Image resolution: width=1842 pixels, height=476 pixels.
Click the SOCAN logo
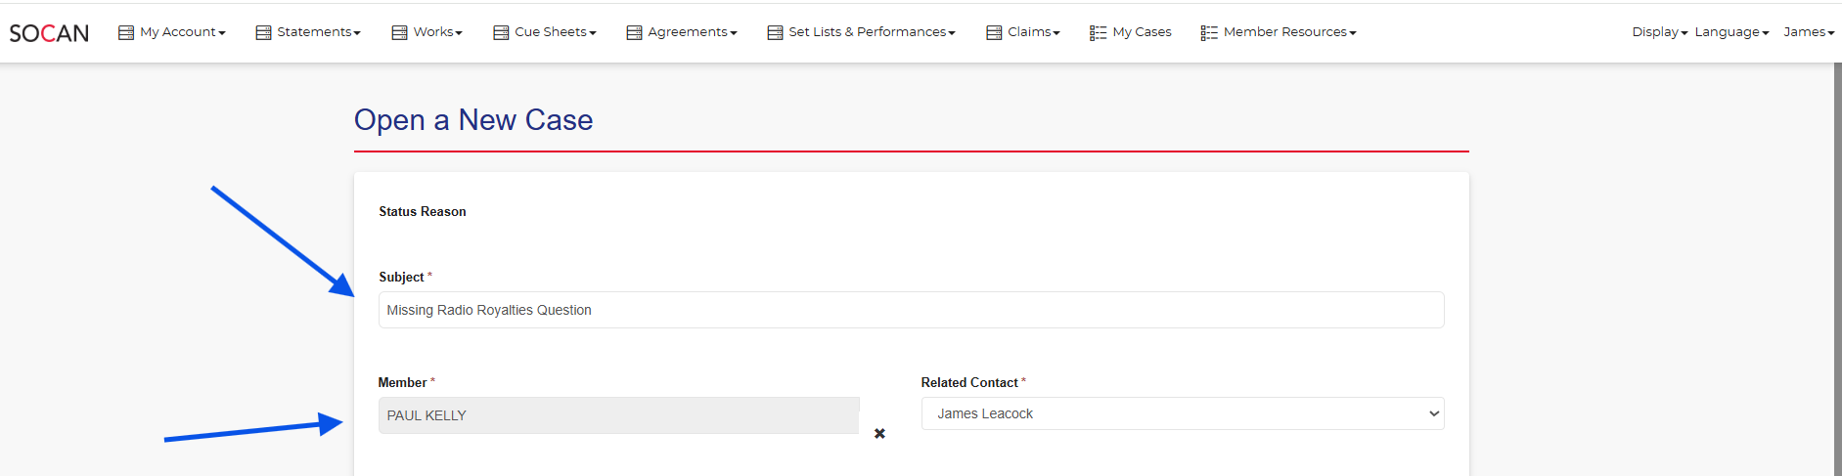[x=49, y=33]
